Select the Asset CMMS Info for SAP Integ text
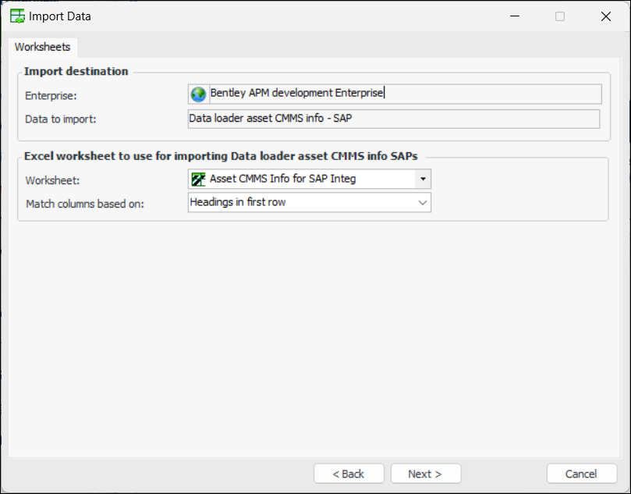 [282, 179]
